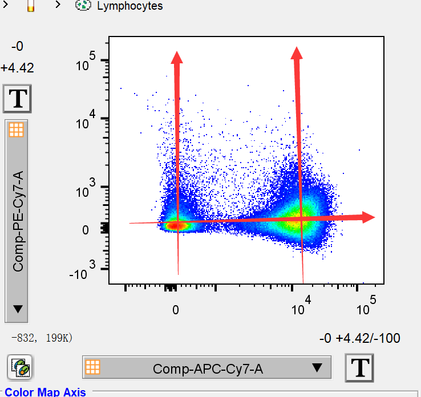Click the down arrow of the Y-axis selector
Image resolution: width=421 pixels, height=397 pixels.
coord(17,309)
